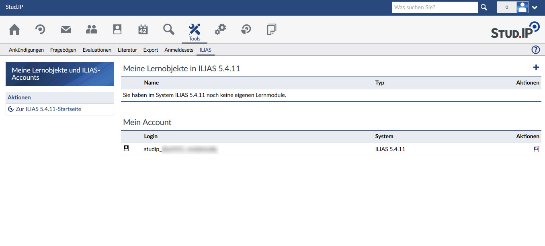
Task: Open the courses icon right of Home
Action: click(x=40, y=29)
